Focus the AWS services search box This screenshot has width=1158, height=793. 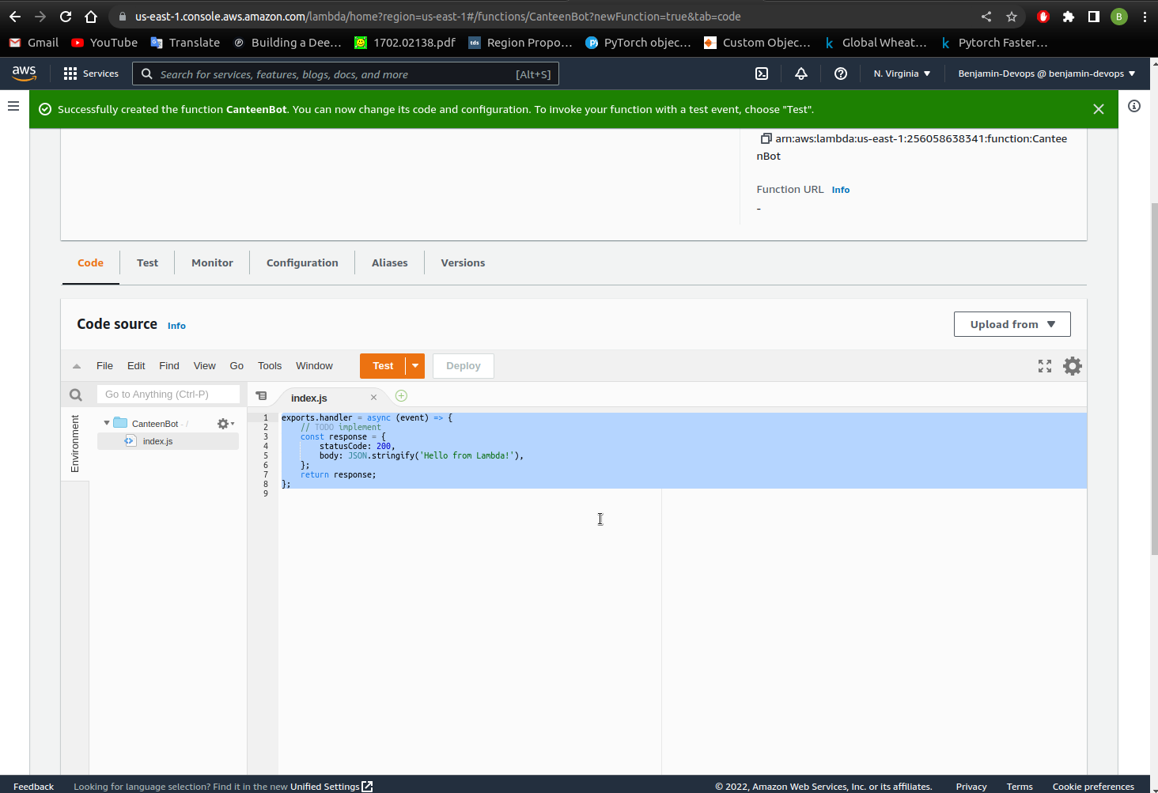[346, 74]
